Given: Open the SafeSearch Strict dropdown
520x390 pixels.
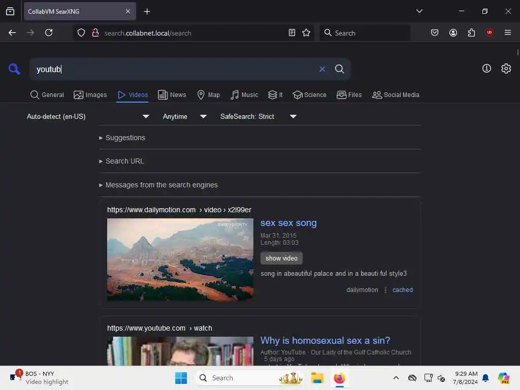Looking at the screenshot, I should coord(258,116).
